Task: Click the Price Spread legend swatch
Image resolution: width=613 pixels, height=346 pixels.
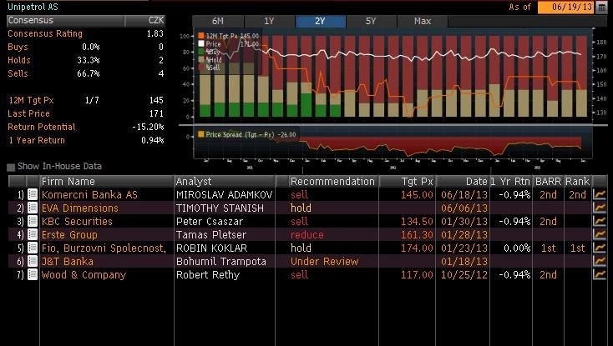Action: [201, 134]
